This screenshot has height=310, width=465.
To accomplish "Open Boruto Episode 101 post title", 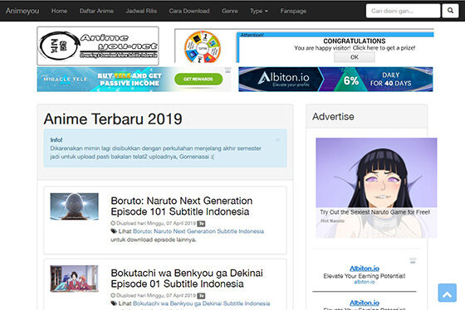I will pyautogui.click(x=182, y=206).
